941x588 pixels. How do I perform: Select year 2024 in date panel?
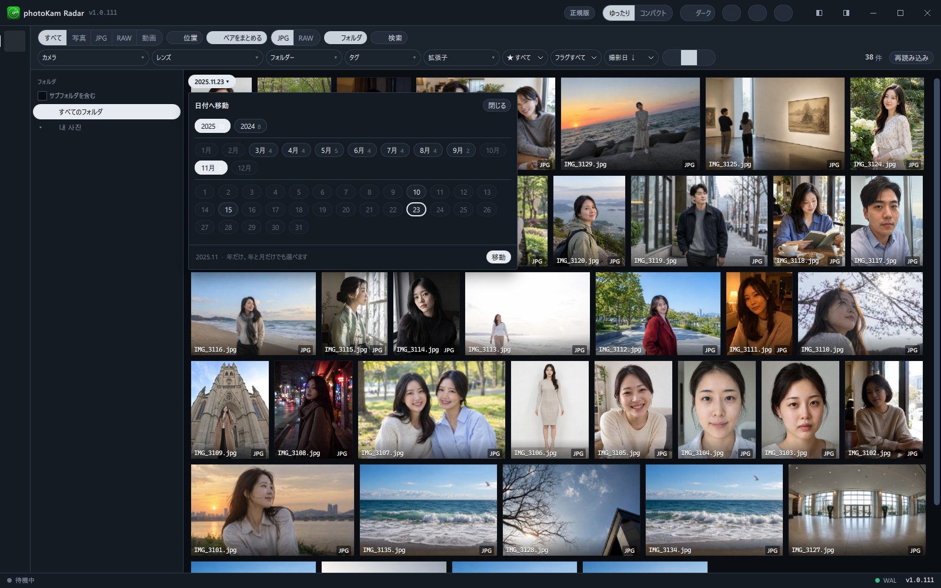pos(250,126)
